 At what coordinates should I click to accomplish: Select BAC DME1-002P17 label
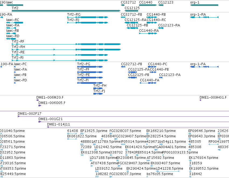(30, 114)
